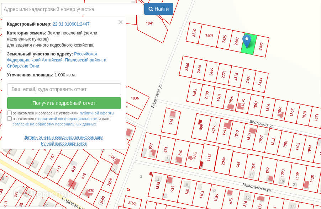
Task: Select parcel 2444 on the map
Action: click(199, 69)
